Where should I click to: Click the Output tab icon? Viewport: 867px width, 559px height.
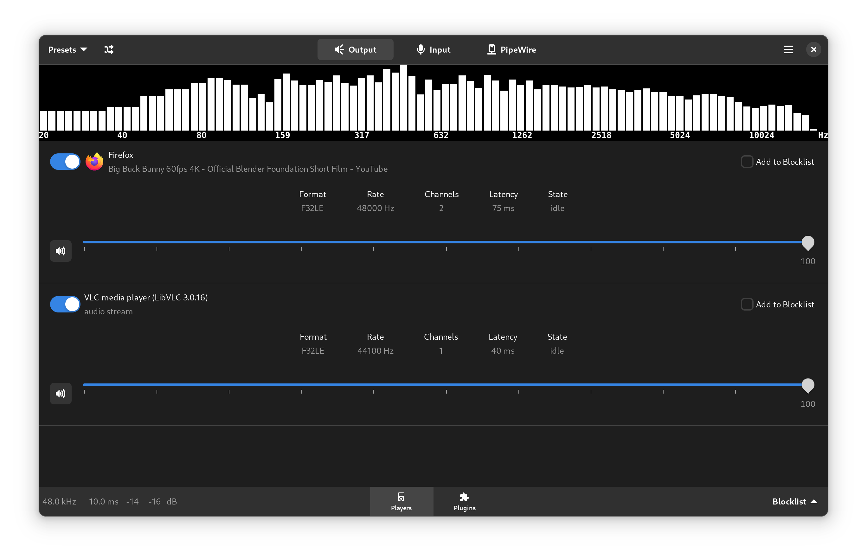click(338, 49)
